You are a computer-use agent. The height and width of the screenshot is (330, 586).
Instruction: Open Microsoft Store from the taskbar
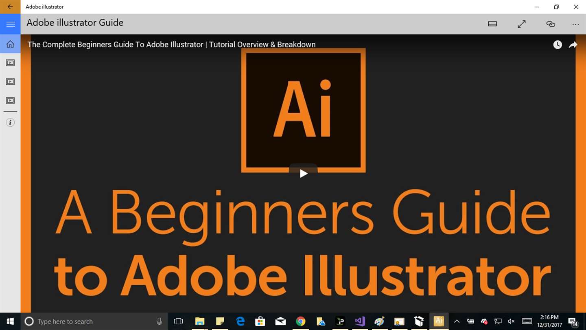point(260,321)
